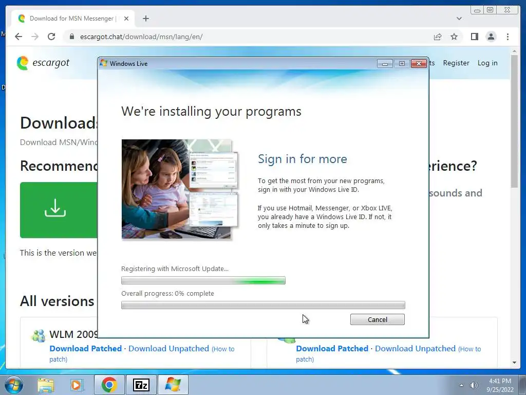Reload the escargot.chat page
Image resolution: width=526 pixels, height=395 pixels.
51,37
